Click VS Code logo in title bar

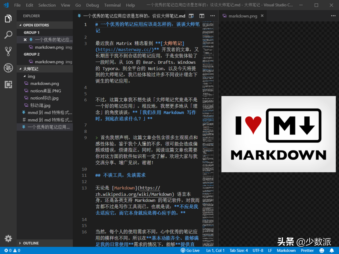point(6,5)
